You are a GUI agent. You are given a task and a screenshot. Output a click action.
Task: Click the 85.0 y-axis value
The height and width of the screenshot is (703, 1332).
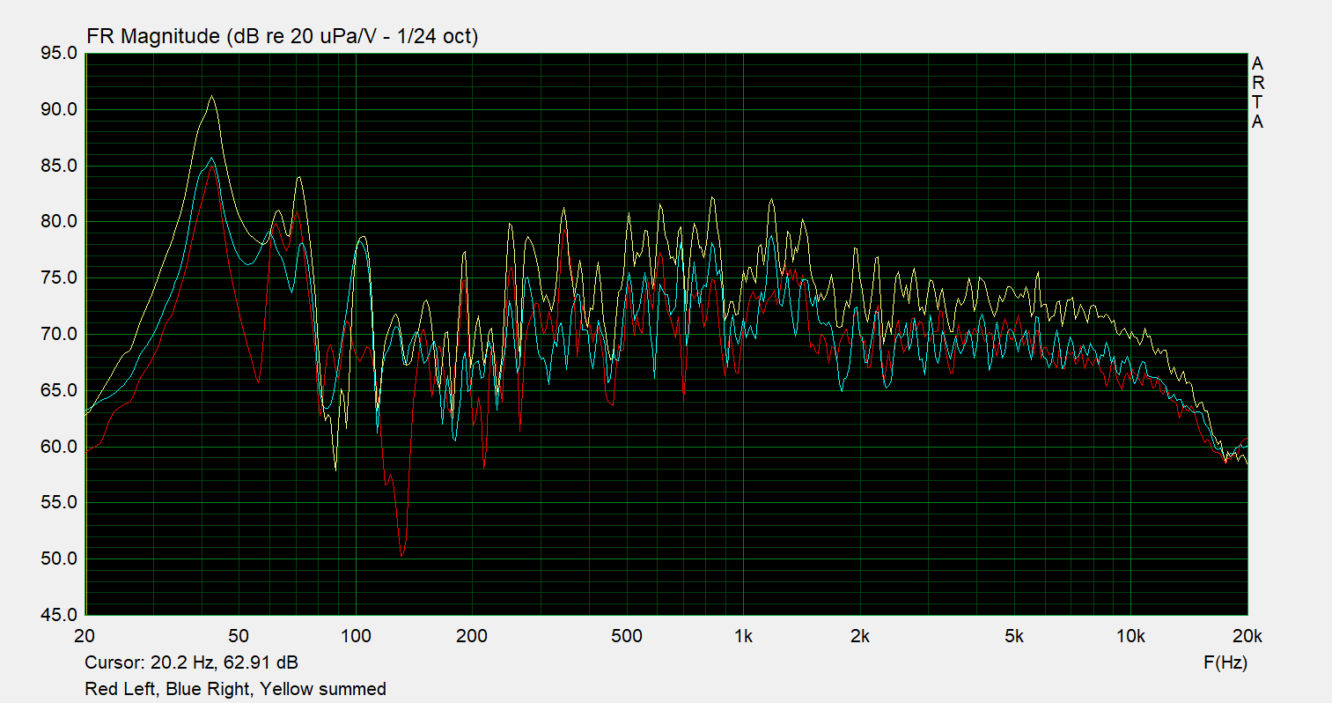59,166
